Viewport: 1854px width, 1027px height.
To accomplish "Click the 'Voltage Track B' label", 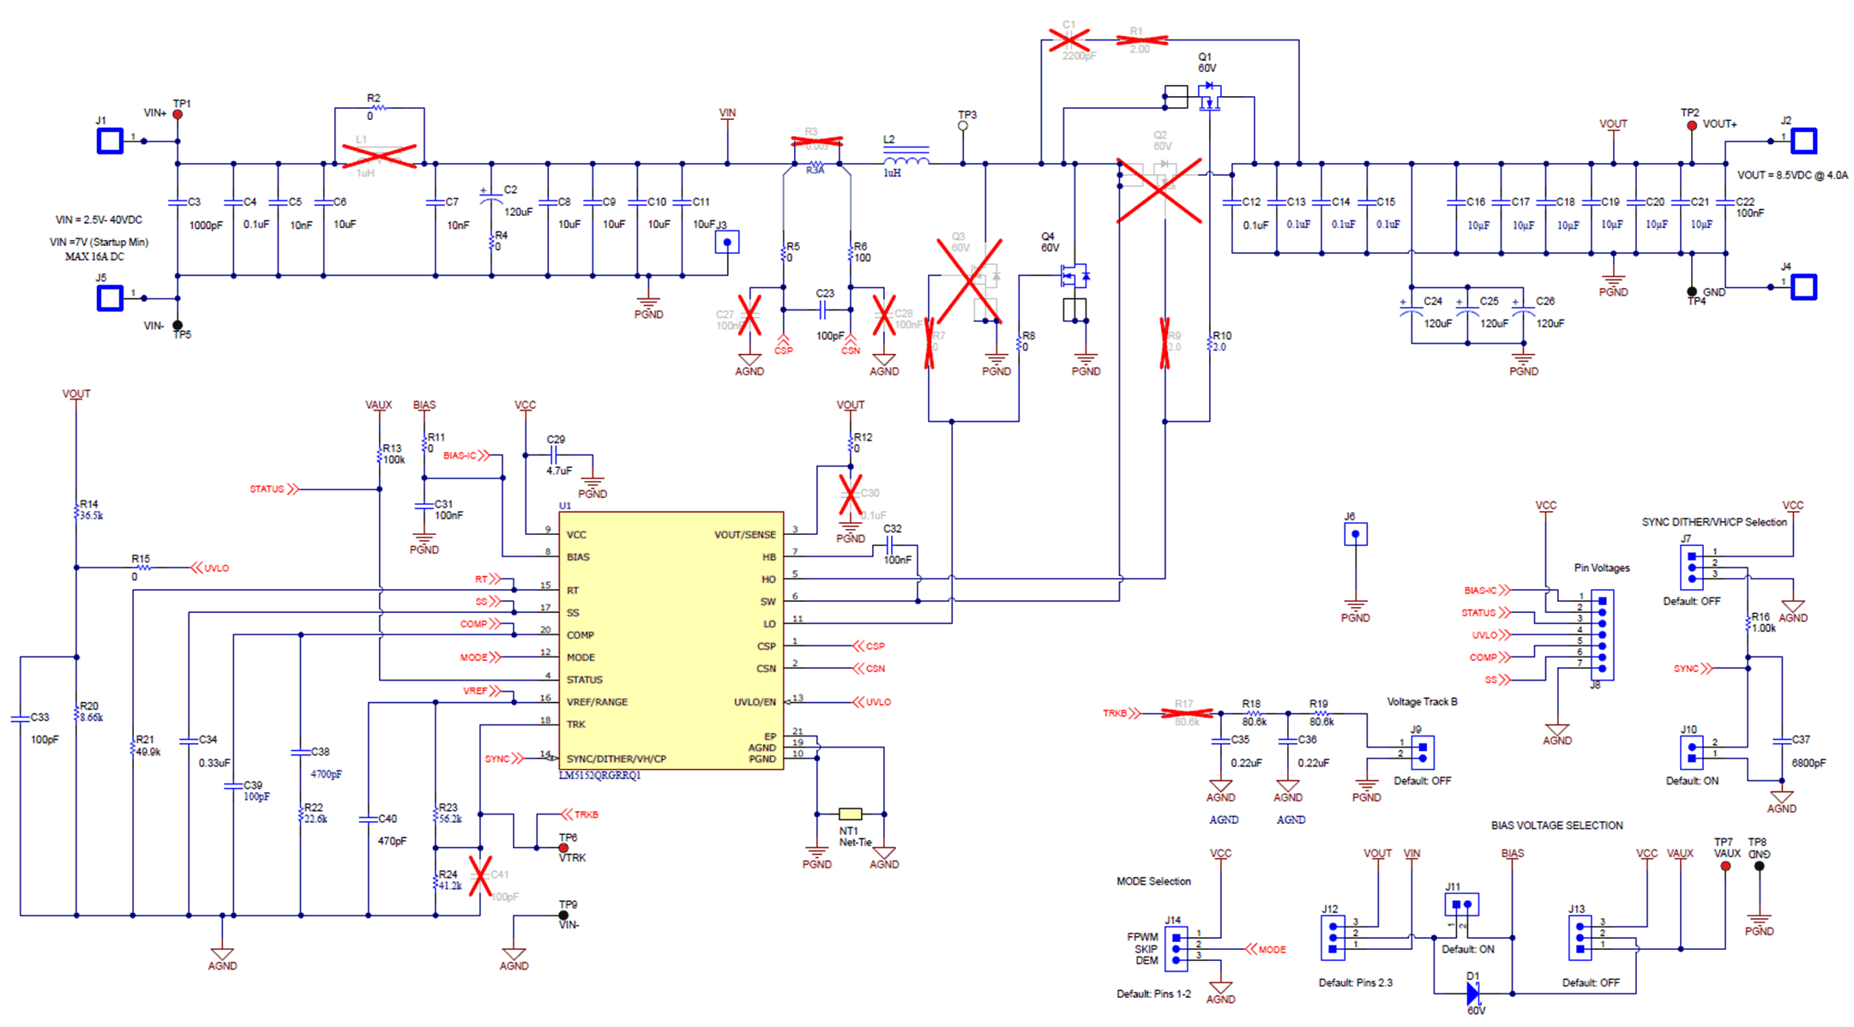I will click(1422, 701).
